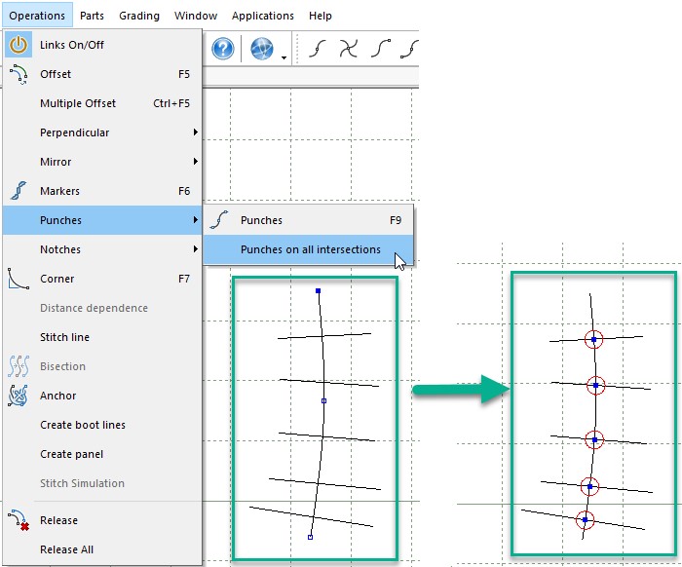Choose Offset from the Operations menu
Viewport: 682px width, 567px height.
[x=102, y=74]
